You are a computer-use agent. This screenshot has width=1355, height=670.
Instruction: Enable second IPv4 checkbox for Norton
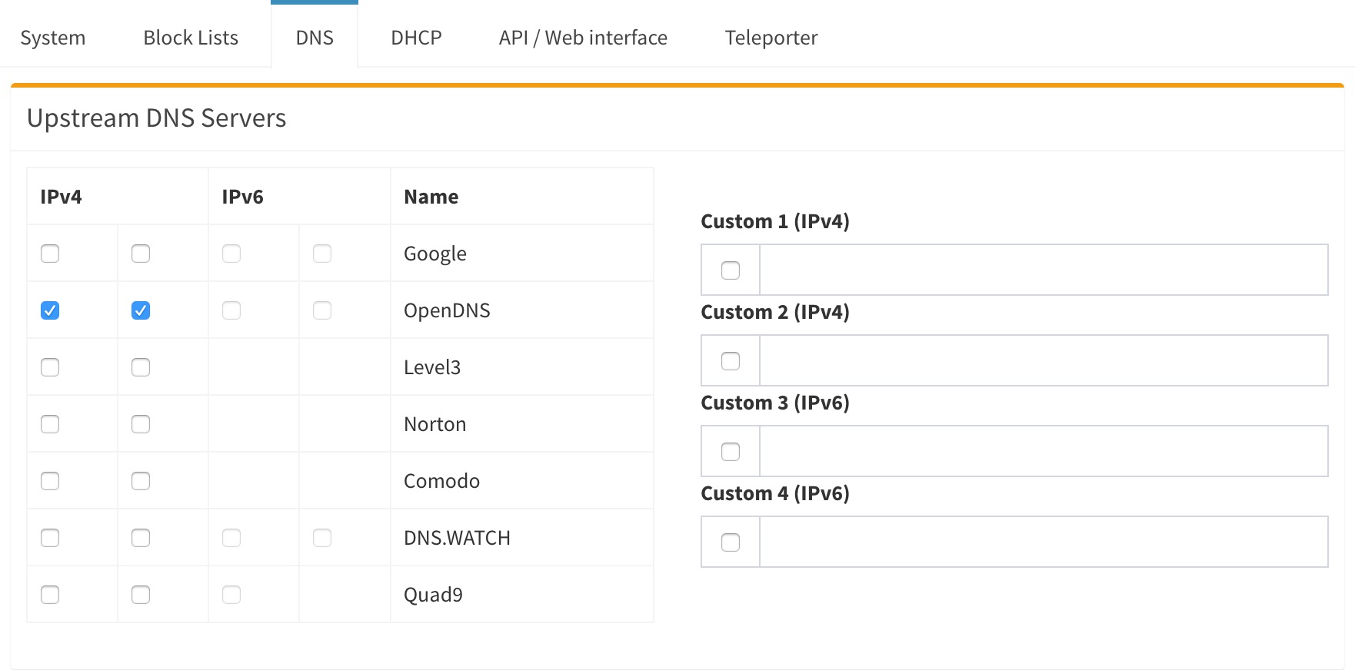pos(141,424)
